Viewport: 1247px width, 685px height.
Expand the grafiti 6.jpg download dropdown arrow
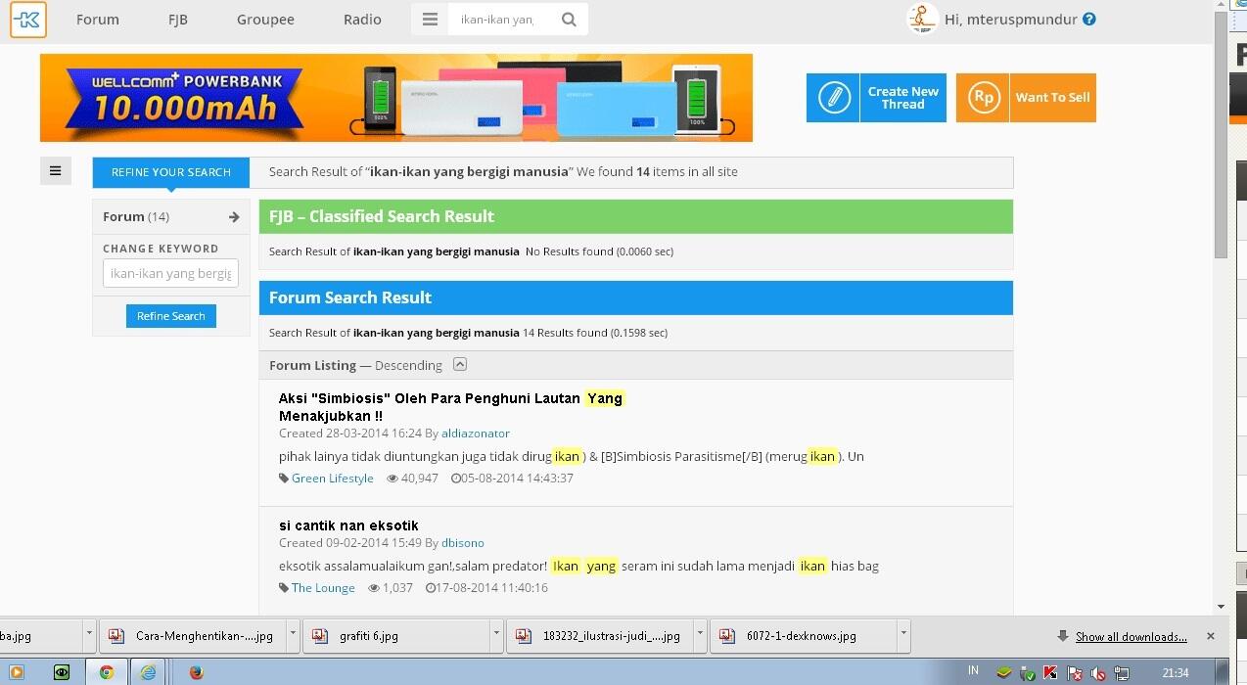pos(496,636)
